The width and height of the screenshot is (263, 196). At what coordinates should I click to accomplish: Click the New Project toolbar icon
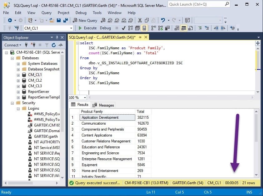30,21
